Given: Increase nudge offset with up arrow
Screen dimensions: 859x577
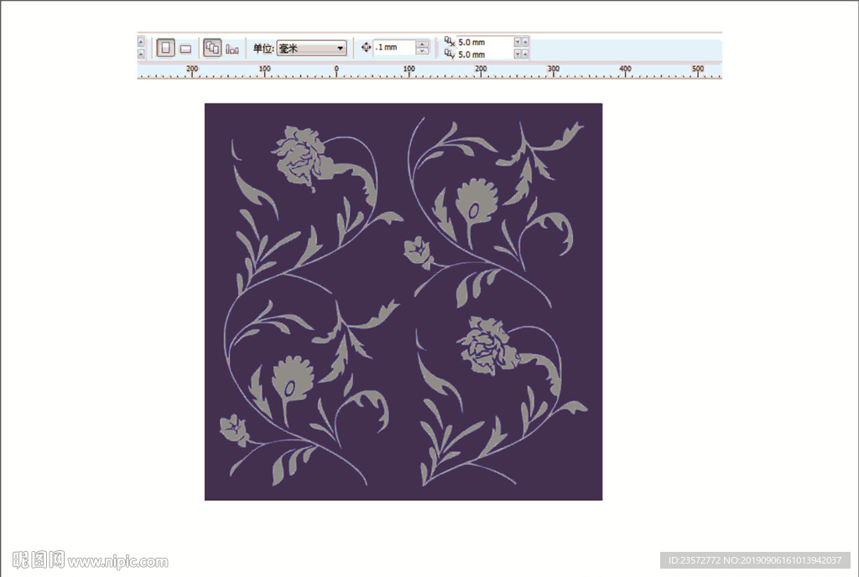Looking at the screenshot, I should pos(422,44).
